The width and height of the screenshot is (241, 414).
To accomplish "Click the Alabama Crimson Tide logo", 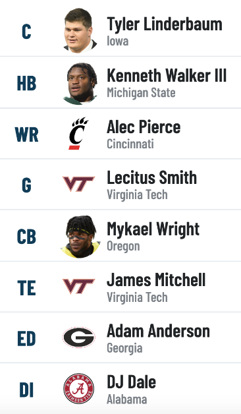I will 79,388.
